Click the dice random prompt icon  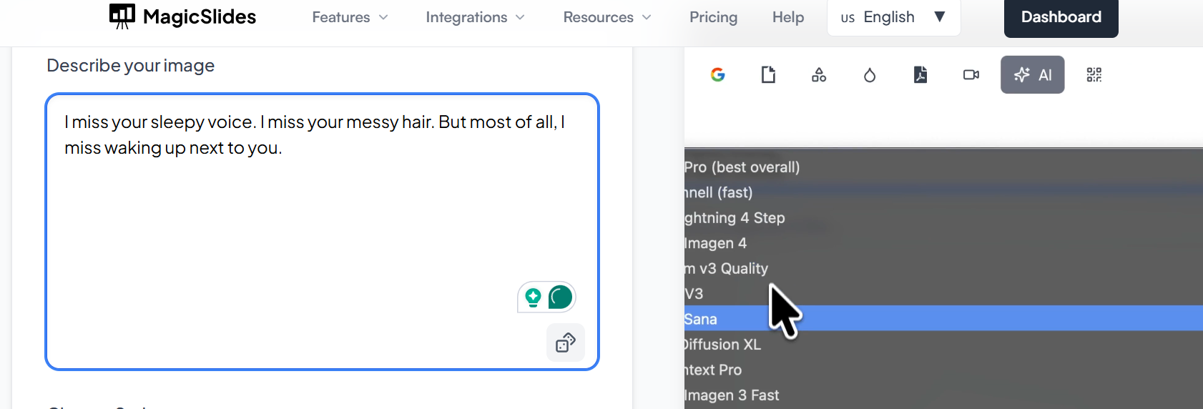coord(566,343)
